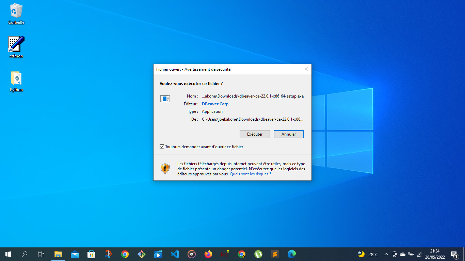This screenshot has height=261, width=465.
Task: Expand the hidden system tray icons chevron
Action: coord(386,254)
